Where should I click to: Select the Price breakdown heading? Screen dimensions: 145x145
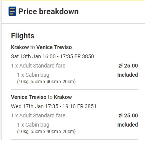(48, 12)
